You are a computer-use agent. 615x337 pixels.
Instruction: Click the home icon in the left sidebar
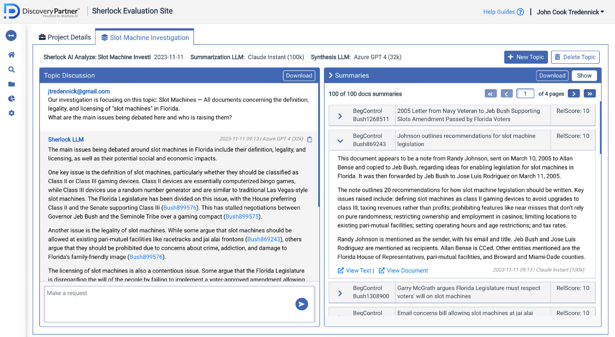click(11, 55)
